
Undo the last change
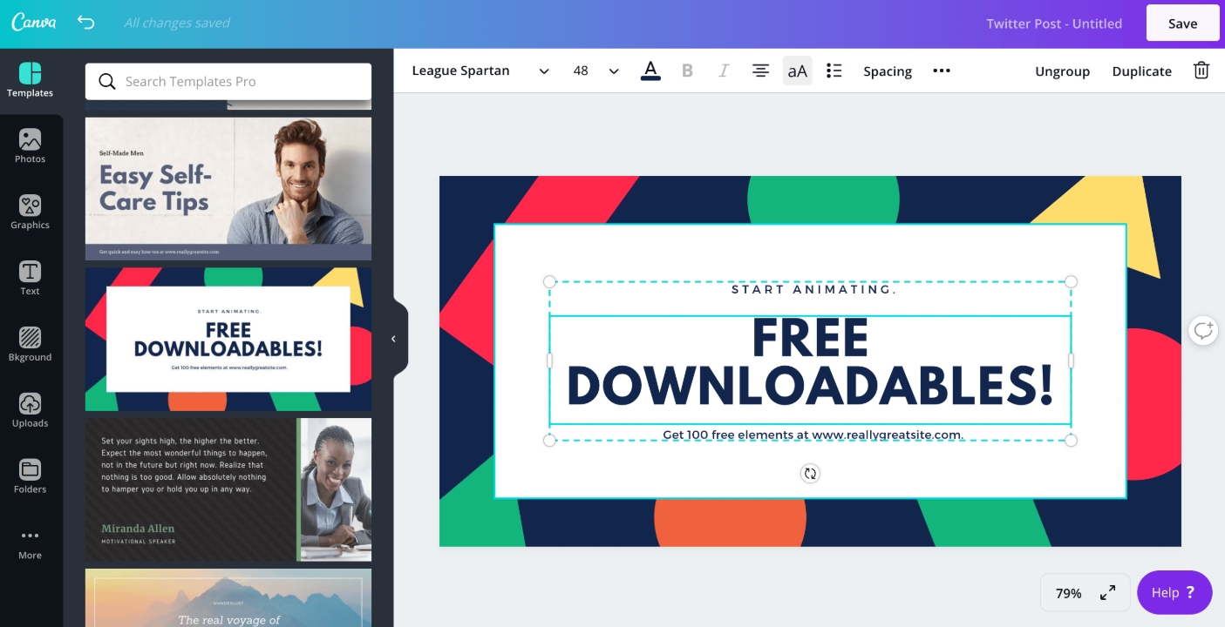point(85,23)
